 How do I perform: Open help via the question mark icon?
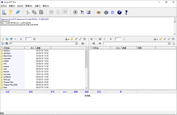126,12
